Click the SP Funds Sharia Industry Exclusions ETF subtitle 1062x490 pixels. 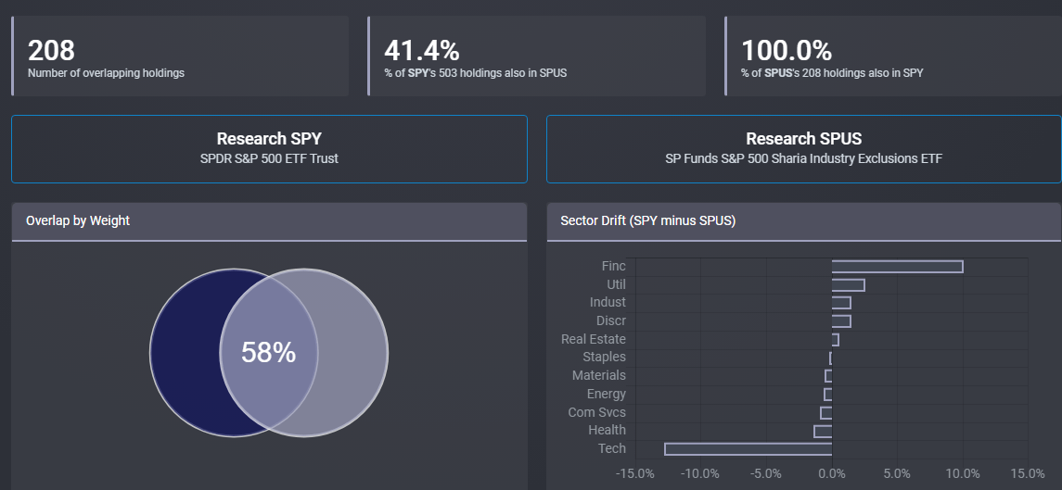click(x=803, y=159)
